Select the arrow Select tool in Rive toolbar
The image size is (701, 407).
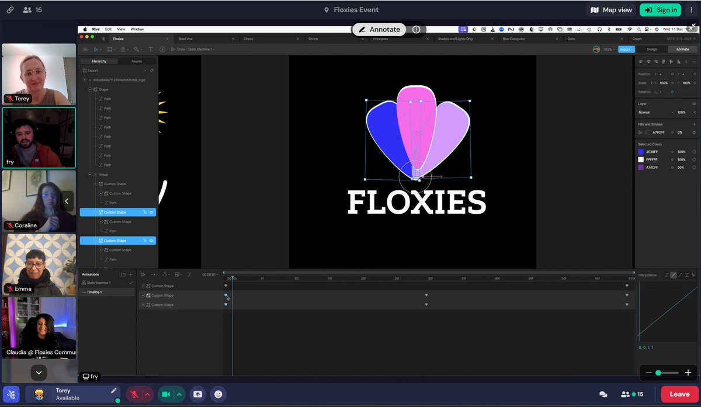click(96, 50)
